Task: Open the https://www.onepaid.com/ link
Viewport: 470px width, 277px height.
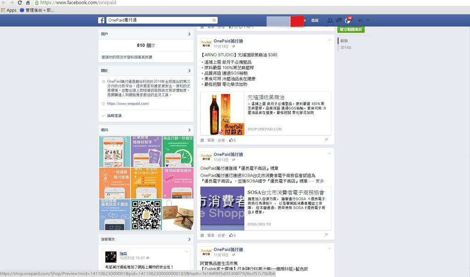Action: click(x=128, y=103)
